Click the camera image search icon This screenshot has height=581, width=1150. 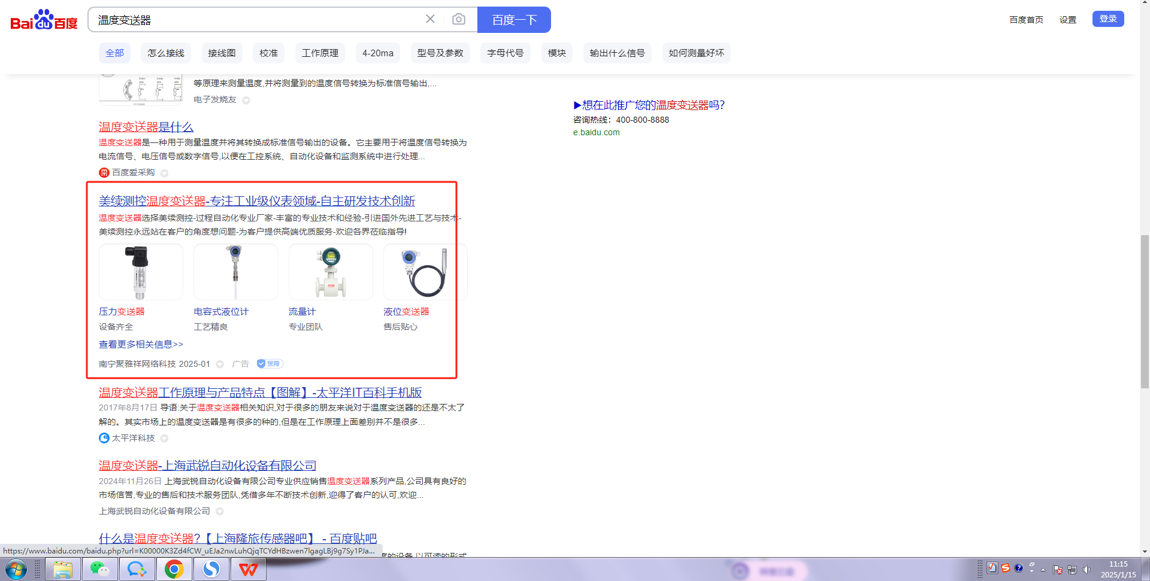pos(458,19)
